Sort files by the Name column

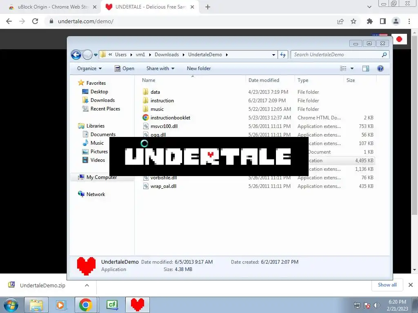pos(149,80)
